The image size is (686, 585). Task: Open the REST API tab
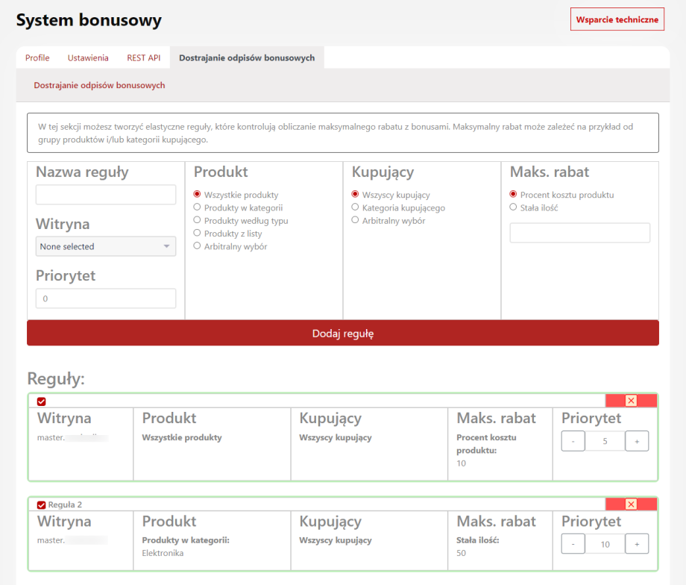(x=143, y=58)
